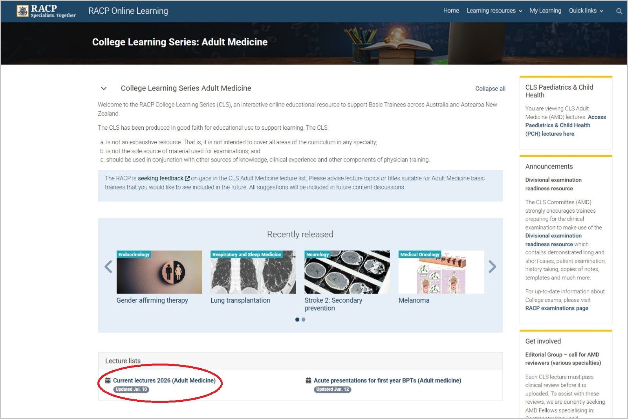Access Paediatrics & Child Health lectures link

(566, 125)
